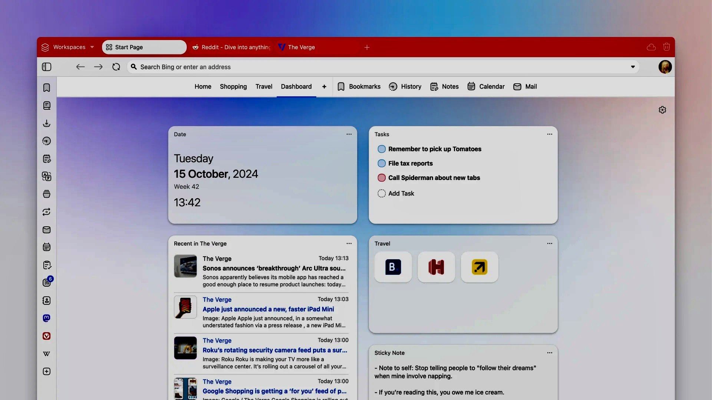Select the Shopping dashboard tab
This screenshot has width=712, height=400.
coord(233,86)
